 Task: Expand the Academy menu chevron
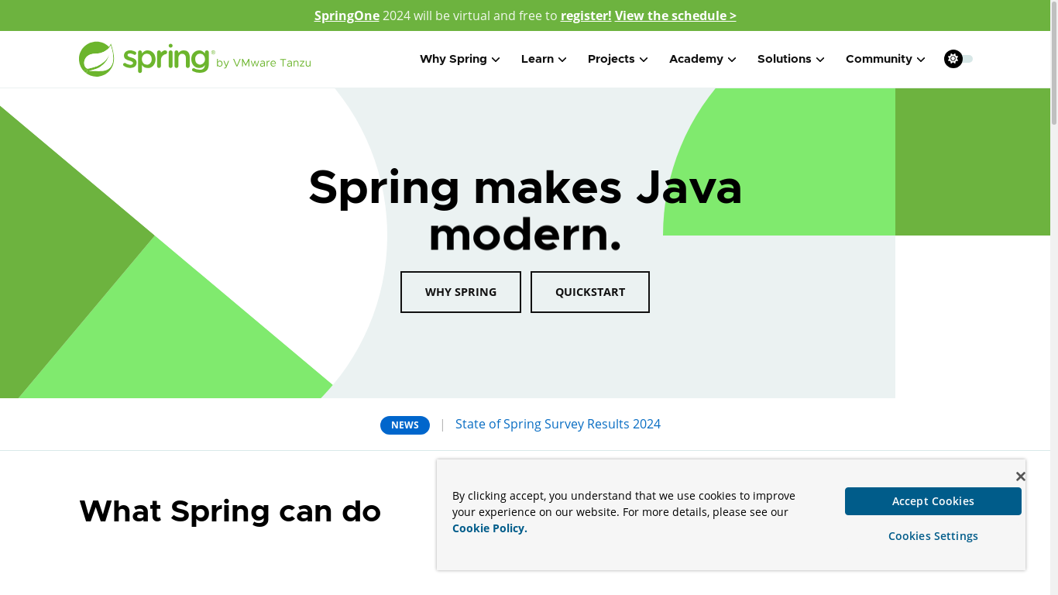(732, 60)
